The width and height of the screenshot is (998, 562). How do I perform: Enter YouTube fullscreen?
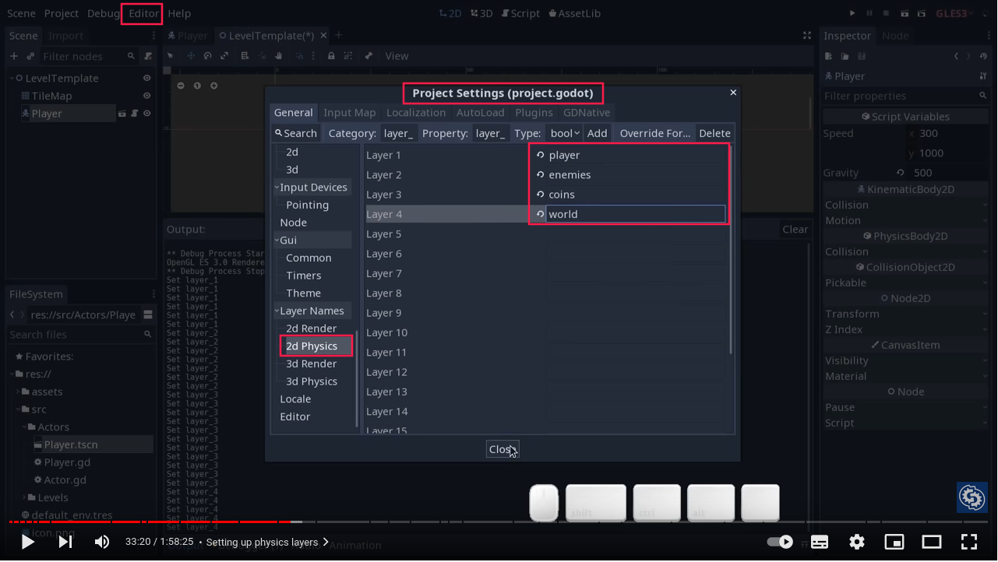click(x=969, y=542)
